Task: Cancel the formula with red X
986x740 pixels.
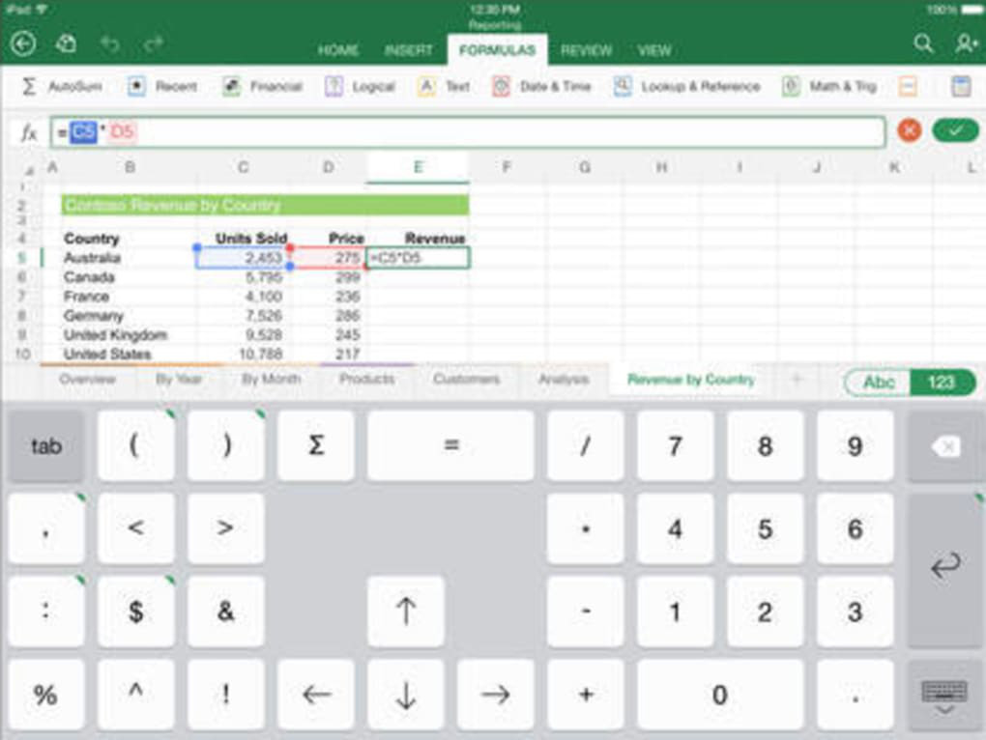Action: pos(910,131)
